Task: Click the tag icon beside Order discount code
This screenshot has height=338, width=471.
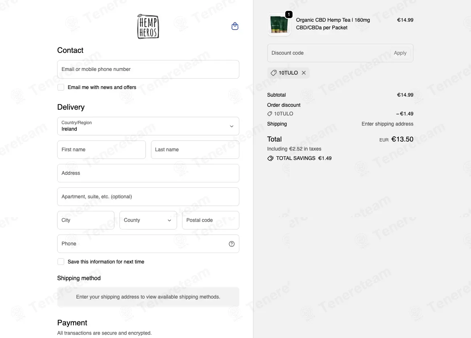Action: (x=270, y=114)
